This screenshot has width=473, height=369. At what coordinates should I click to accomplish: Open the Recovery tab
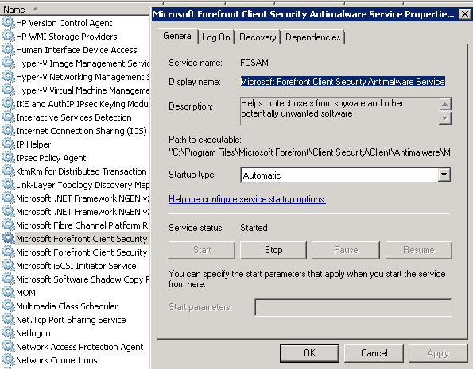[258, 37]
